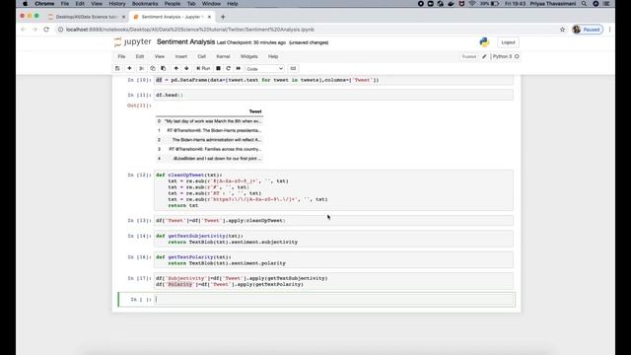631x355 pixels.
Task: Select the getTextPolarity function cell
Action: click(x=334, y=260)
